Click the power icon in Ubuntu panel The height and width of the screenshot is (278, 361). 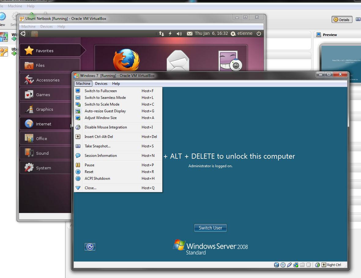(259, 34)
